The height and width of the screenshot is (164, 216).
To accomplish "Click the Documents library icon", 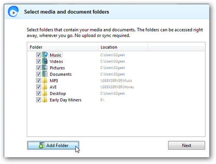I will pos(45,74).
